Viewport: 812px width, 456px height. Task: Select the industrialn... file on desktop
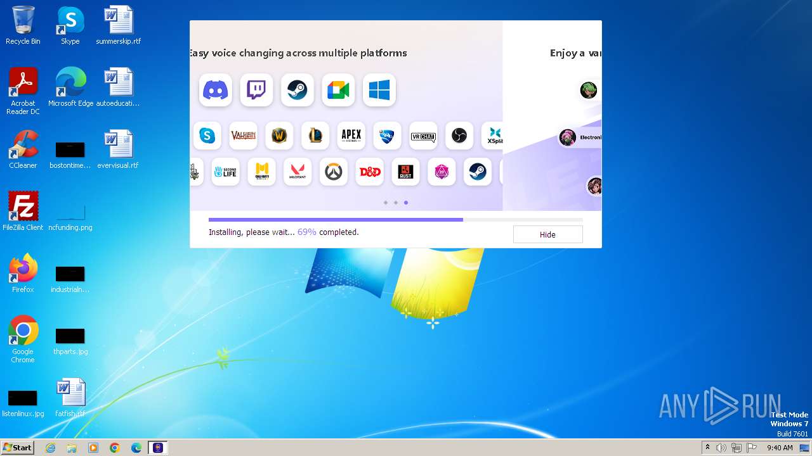coord(70,279)
